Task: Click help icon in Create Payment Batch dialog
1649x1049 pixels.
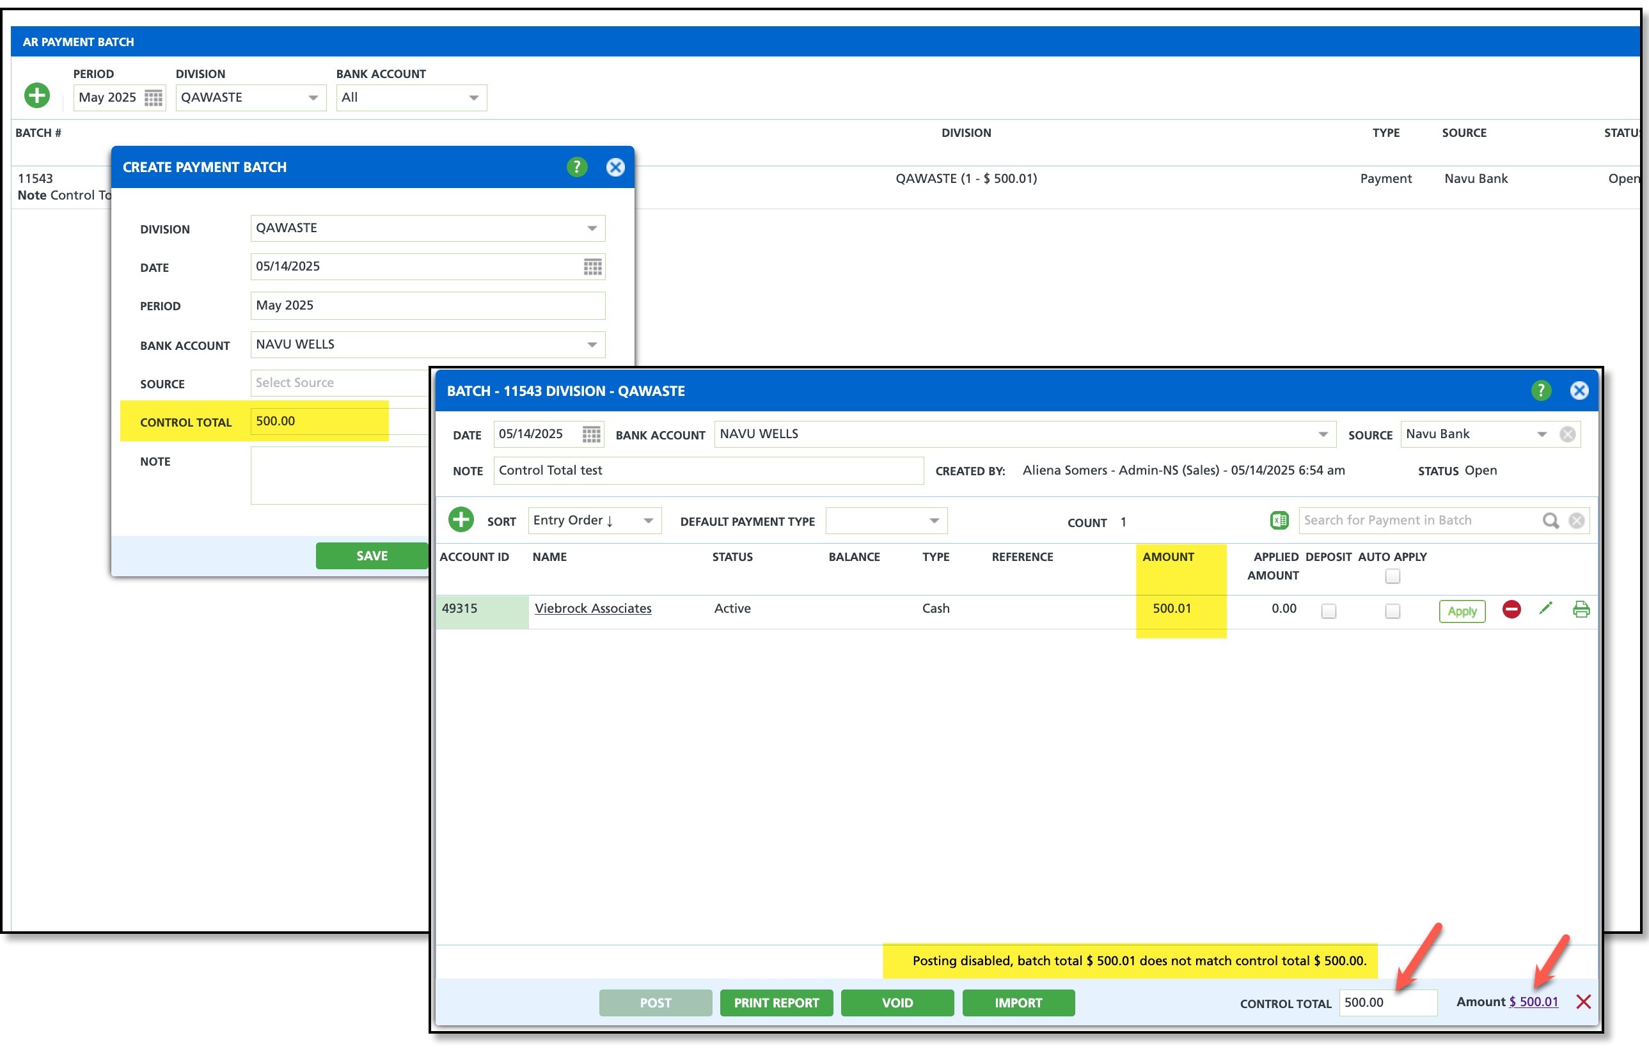Action: pyautogui.click(x=576, y=167)
